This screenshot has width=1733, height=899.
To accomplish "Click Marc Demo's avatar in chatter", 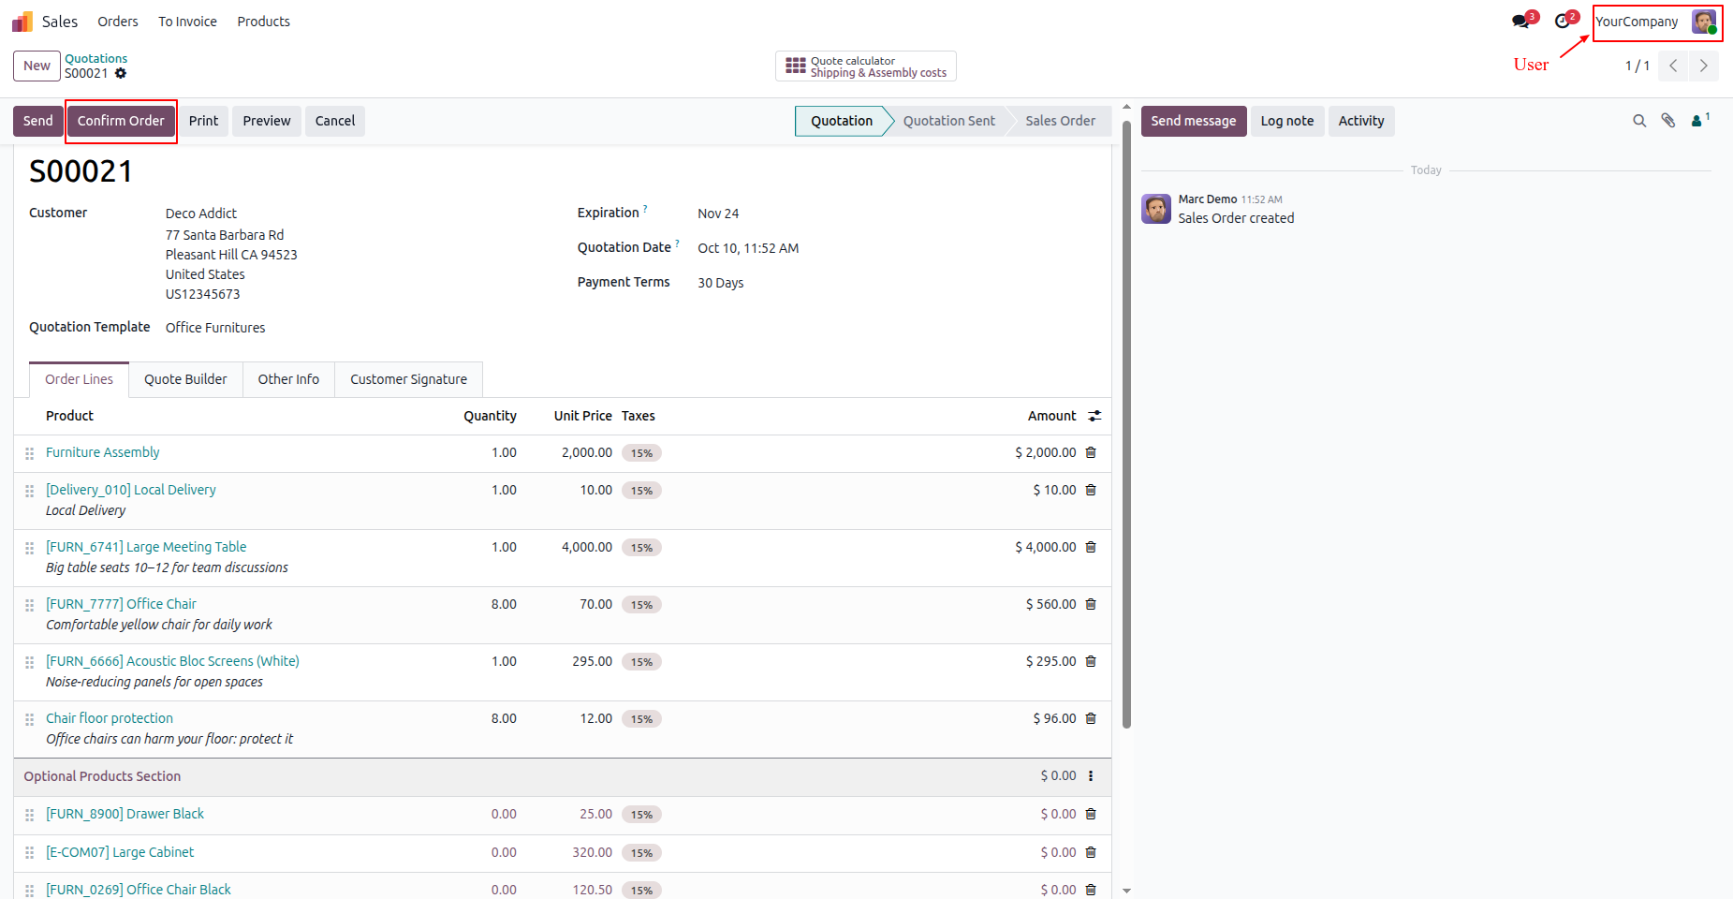I will pos(1156,209).
